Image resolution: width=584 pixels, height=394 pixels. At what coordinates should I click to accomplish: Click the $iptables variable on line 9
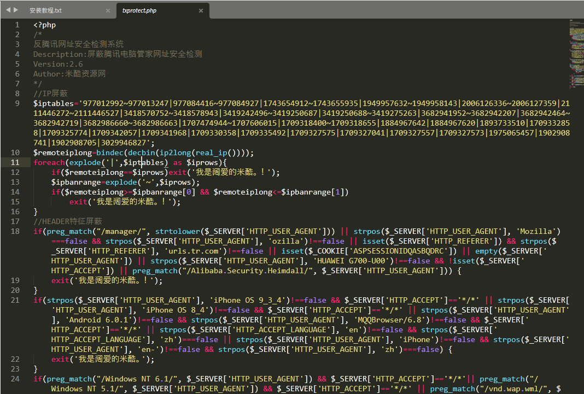[x=54, y=103]
